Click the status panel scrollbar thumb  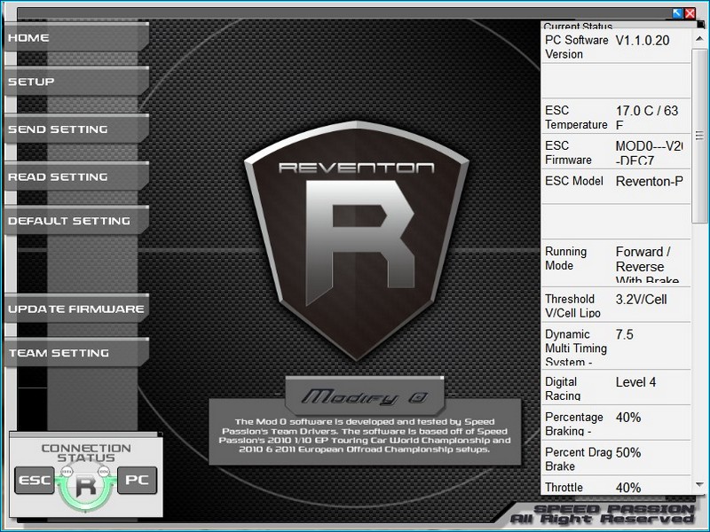tap(699, 136)
